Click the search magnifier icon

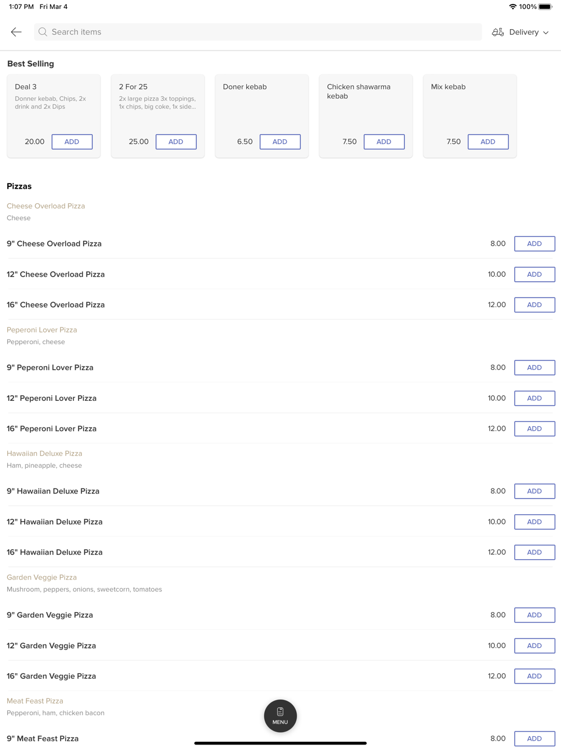coord(43,32)
